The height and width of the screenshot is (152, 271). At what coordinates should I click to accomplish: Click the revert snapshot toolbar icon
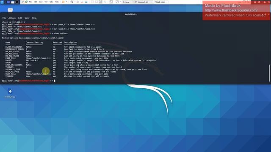(x=82, y=2)
